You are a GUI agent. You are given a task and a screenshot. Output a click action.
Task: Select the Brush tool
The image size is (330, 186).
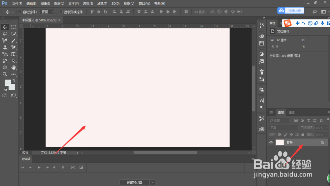pos(14,40)
